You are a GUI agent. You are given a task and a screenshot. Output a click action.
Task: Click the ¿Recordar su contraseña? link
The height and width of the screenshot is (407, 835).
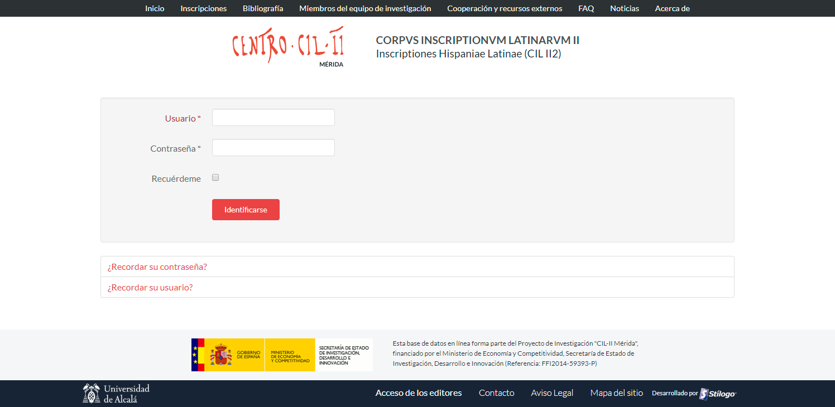157,267
